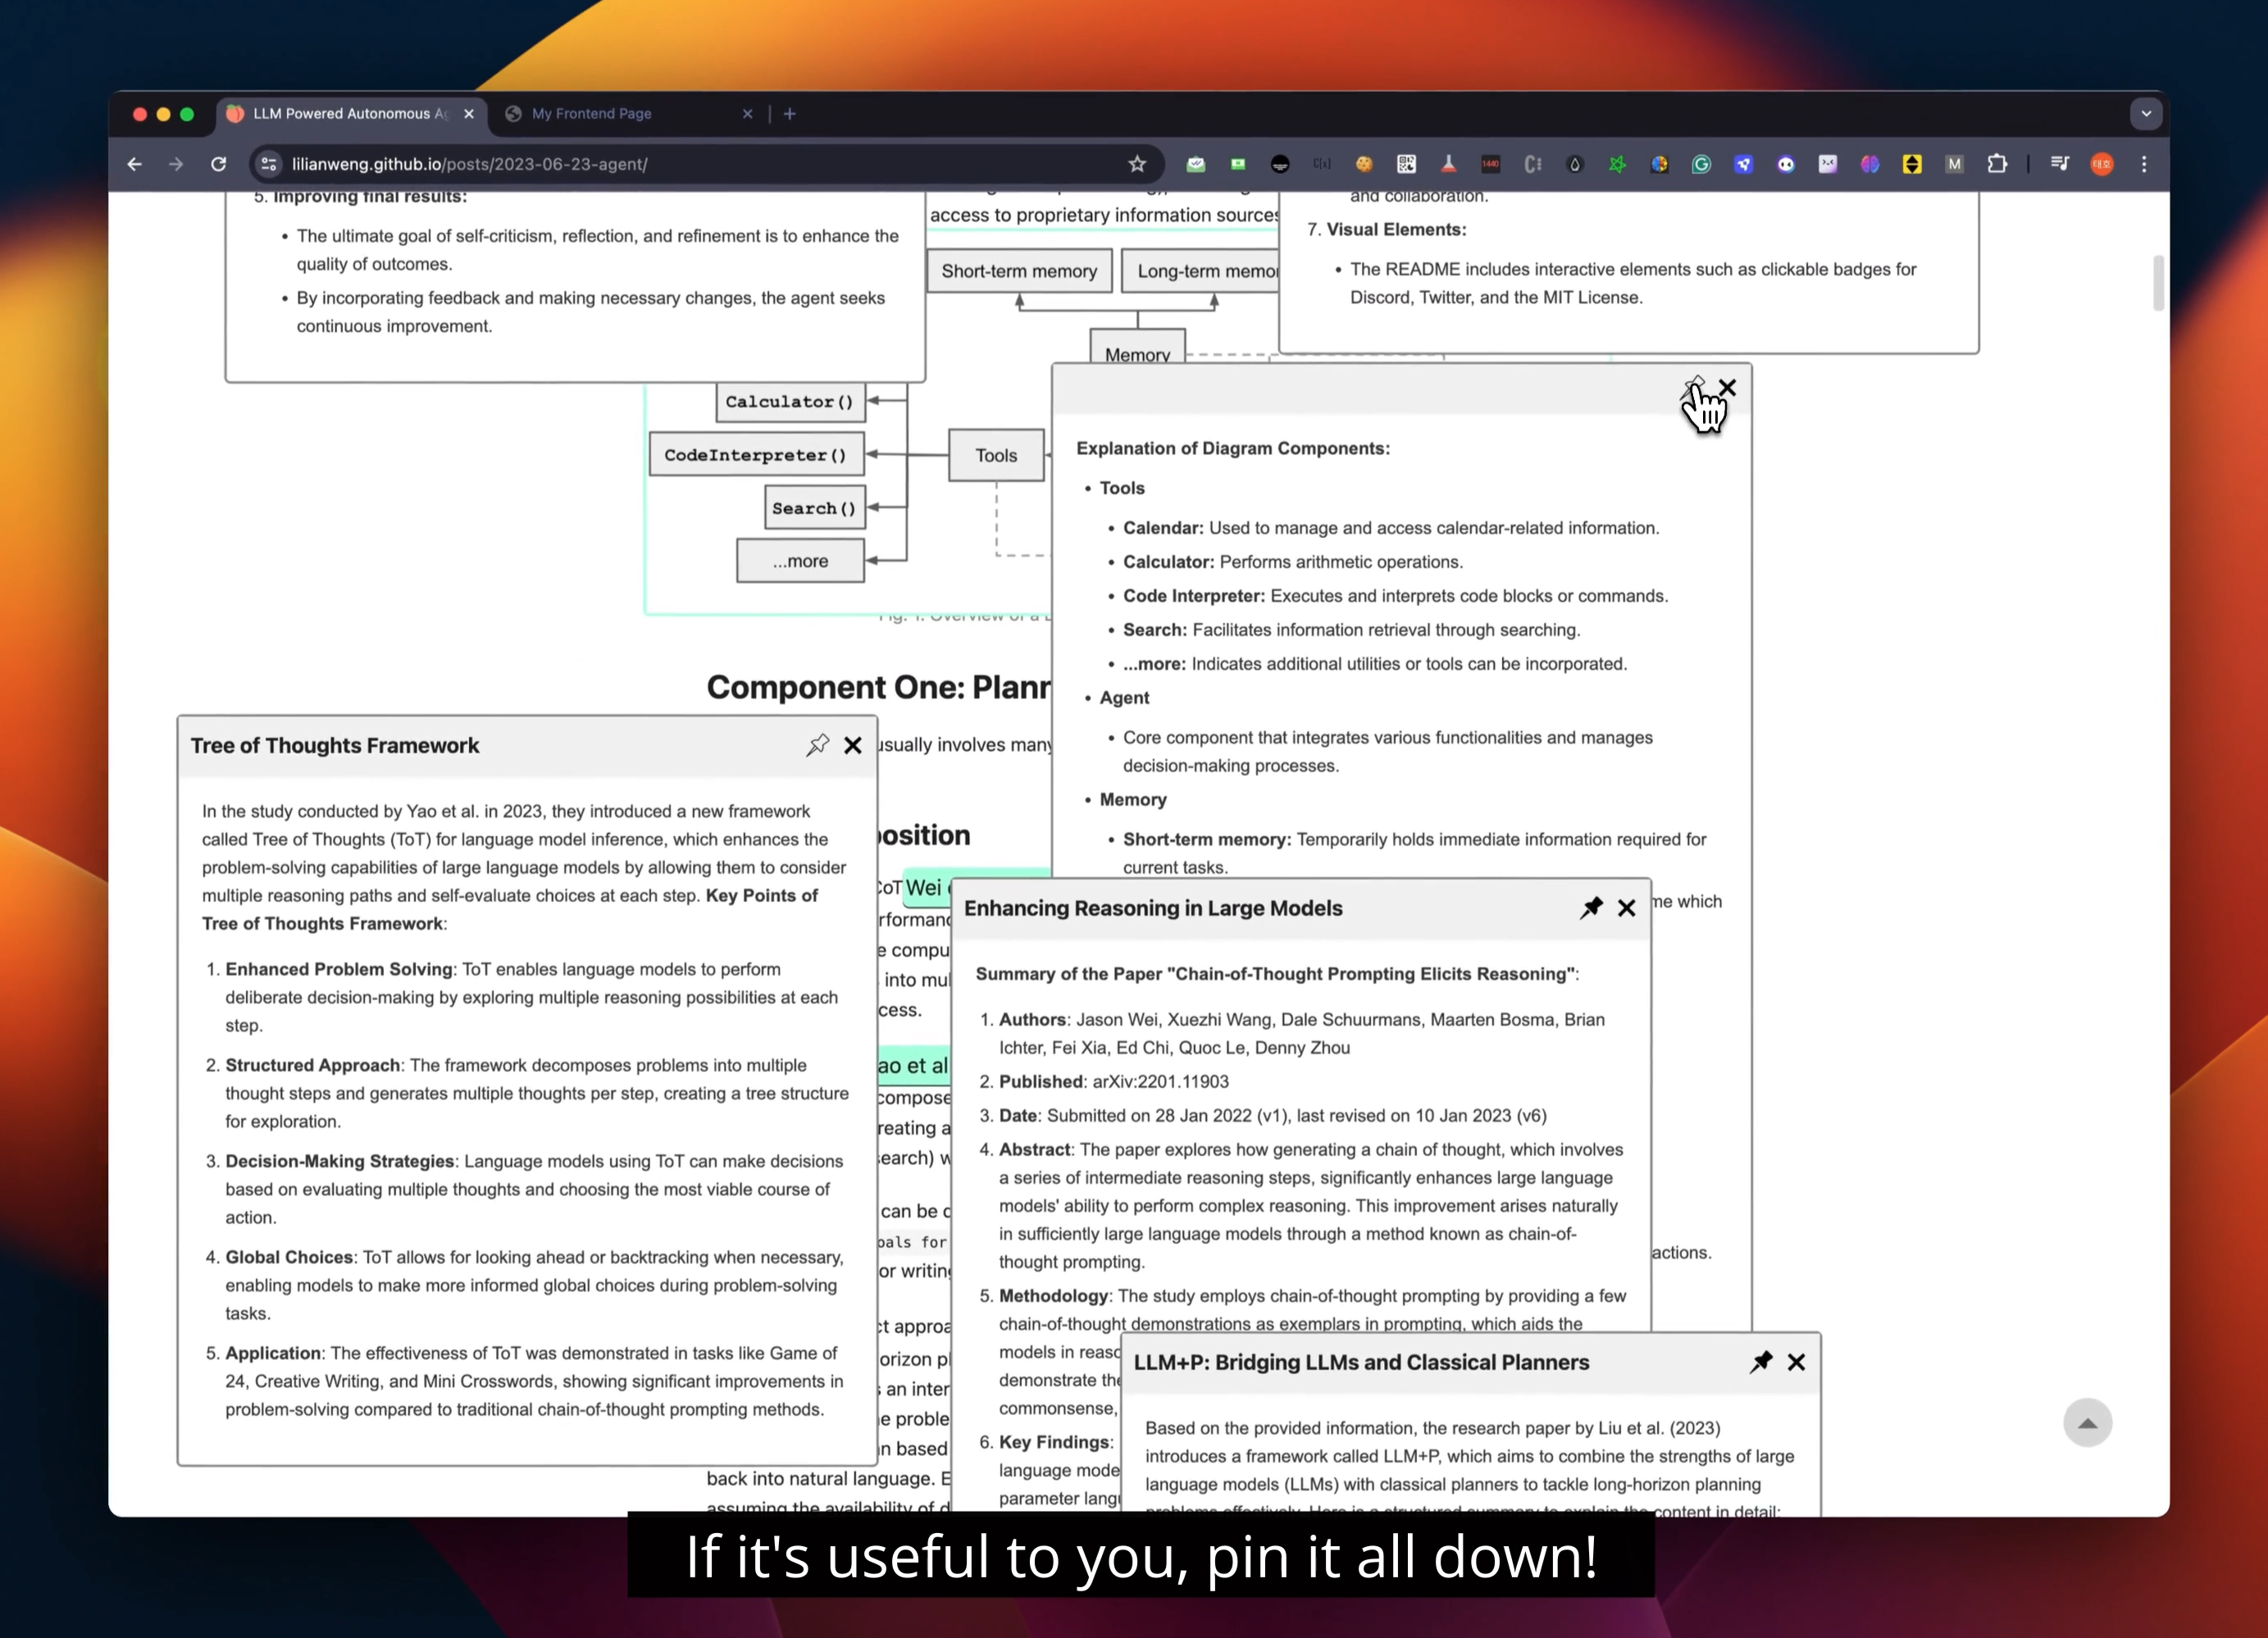This screenshot has width=2268, height=1638.
Task: Switch to My Frontend Page tab
Action: point(591,114)
